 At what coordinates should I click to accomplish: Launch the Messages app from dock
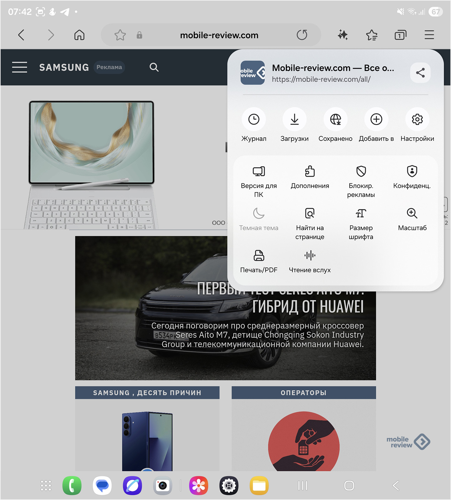click(x=102, y=486)
